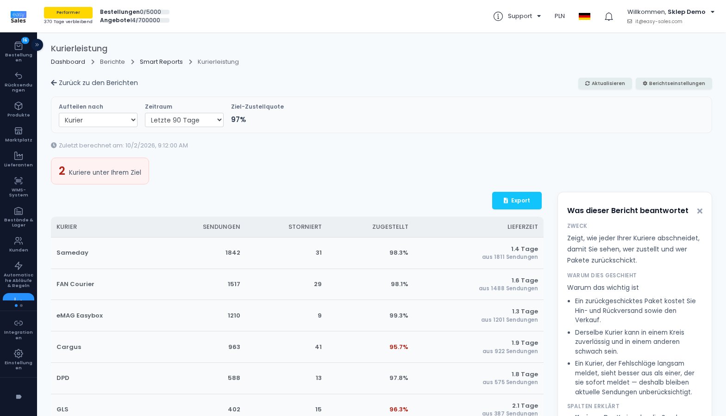Click the 2 Kuriere unter Ihrem Ziel card
Screen dimensions: 726x416
coord(100,171)
